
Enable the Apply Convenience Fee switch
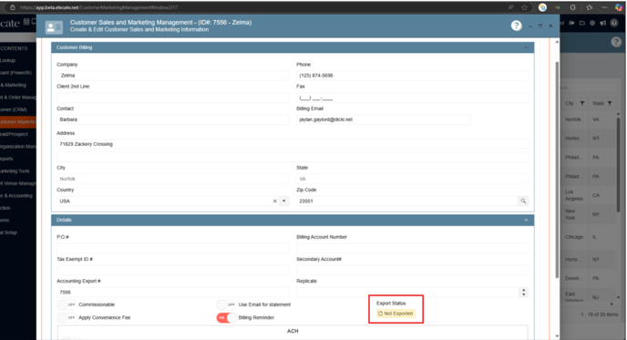pyautogui.click(x=67, y=317)
